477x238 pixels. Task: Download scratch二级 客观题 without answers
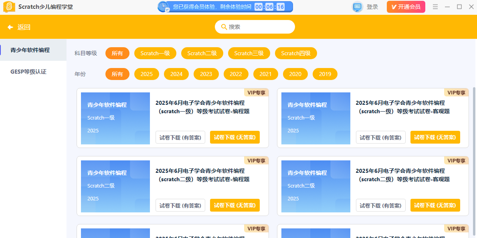pos(435,205)
